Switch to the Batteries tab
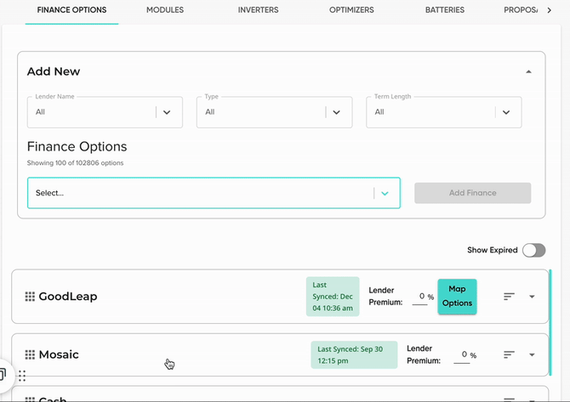The height and width of the screenshot is (402, 570). coord(445,10)
